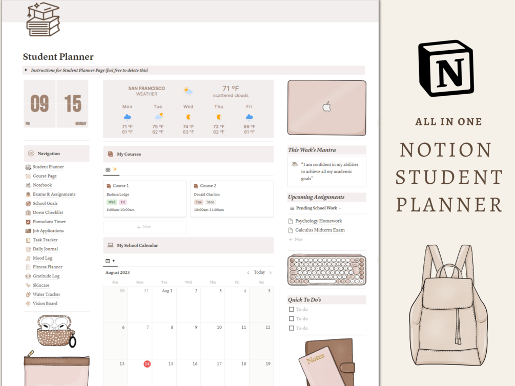Open the Course 2 card
The image size is (515, 386).
coord(232,198)
